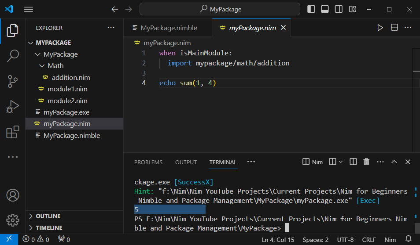
Task: Click the highlighted output 5 in terminal
Action: coord(169,209)
